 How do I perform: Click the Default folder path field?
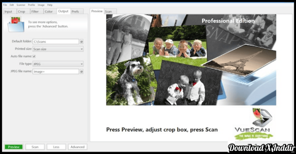coord(55,42)
